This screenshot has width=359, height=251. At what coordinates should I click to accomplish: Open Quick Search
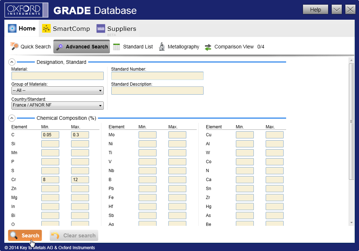(30, 47)
